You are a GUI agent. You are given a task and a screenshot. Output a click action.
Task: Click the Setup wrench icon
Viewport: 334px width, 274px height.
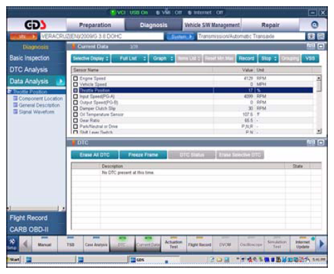[x=12, y=244]
